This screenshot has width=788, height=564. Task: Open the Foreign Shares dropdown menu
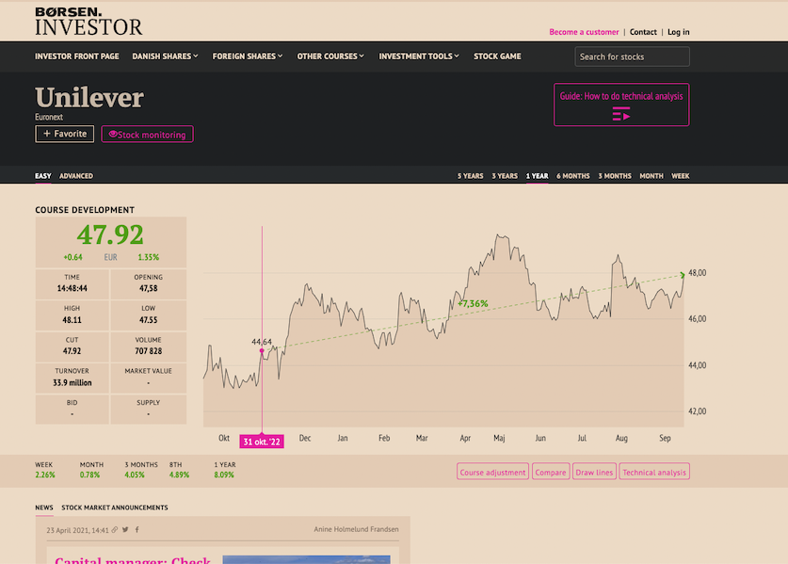click(x=245, y=56)
